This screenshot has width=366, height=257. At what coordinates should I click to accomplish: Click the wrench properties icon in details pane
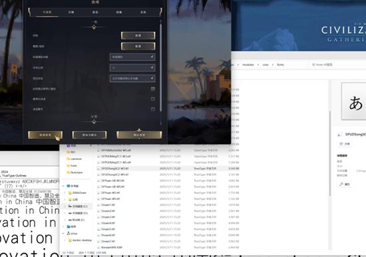tap(341, 184)
